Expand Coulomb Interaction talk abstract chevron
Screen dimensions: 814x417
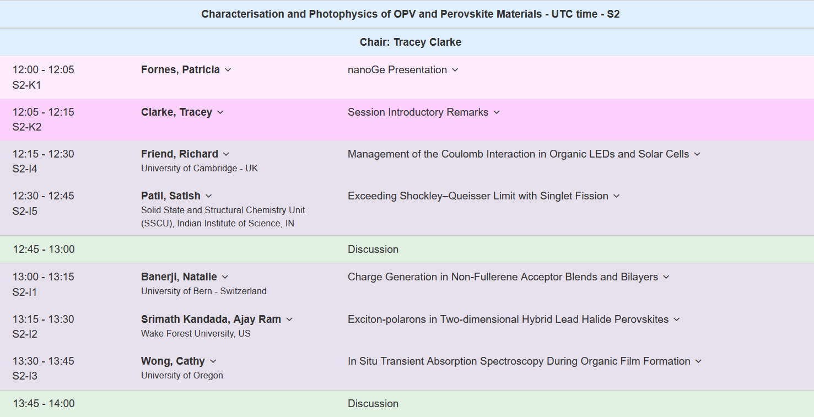coord(697,154)
